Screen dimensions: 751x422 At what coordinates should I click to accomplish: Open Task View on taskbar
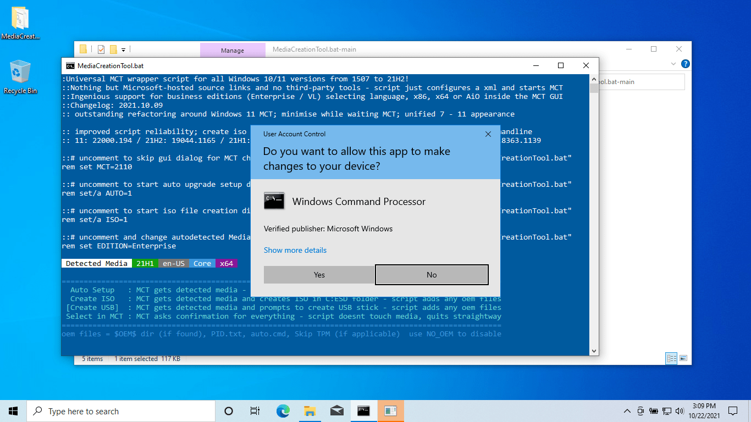coord(255,411)
